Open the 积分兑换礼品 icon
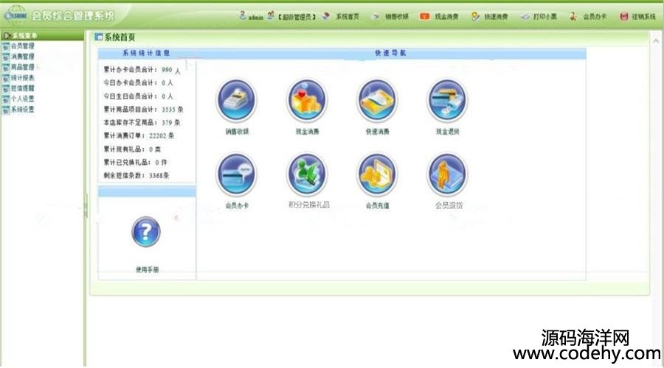Image resolution: width=664 pixels, height=368 pixels. (307, 174)
